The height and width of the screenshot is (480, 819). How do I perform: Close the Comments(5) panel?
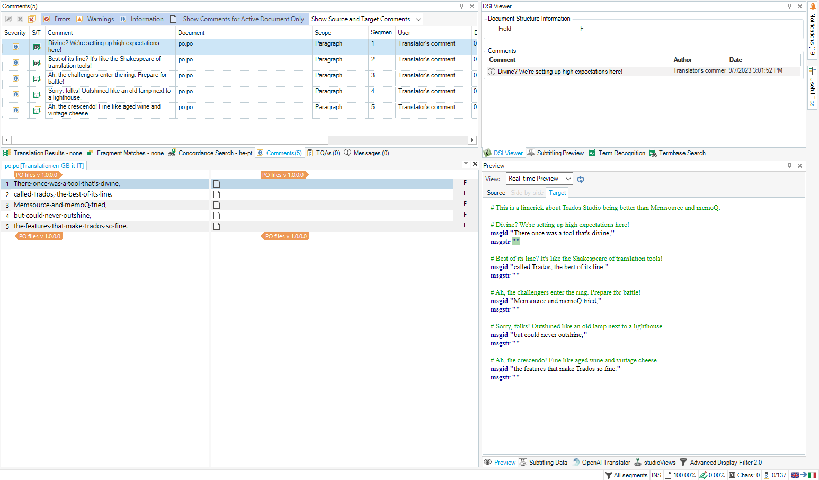472,6
